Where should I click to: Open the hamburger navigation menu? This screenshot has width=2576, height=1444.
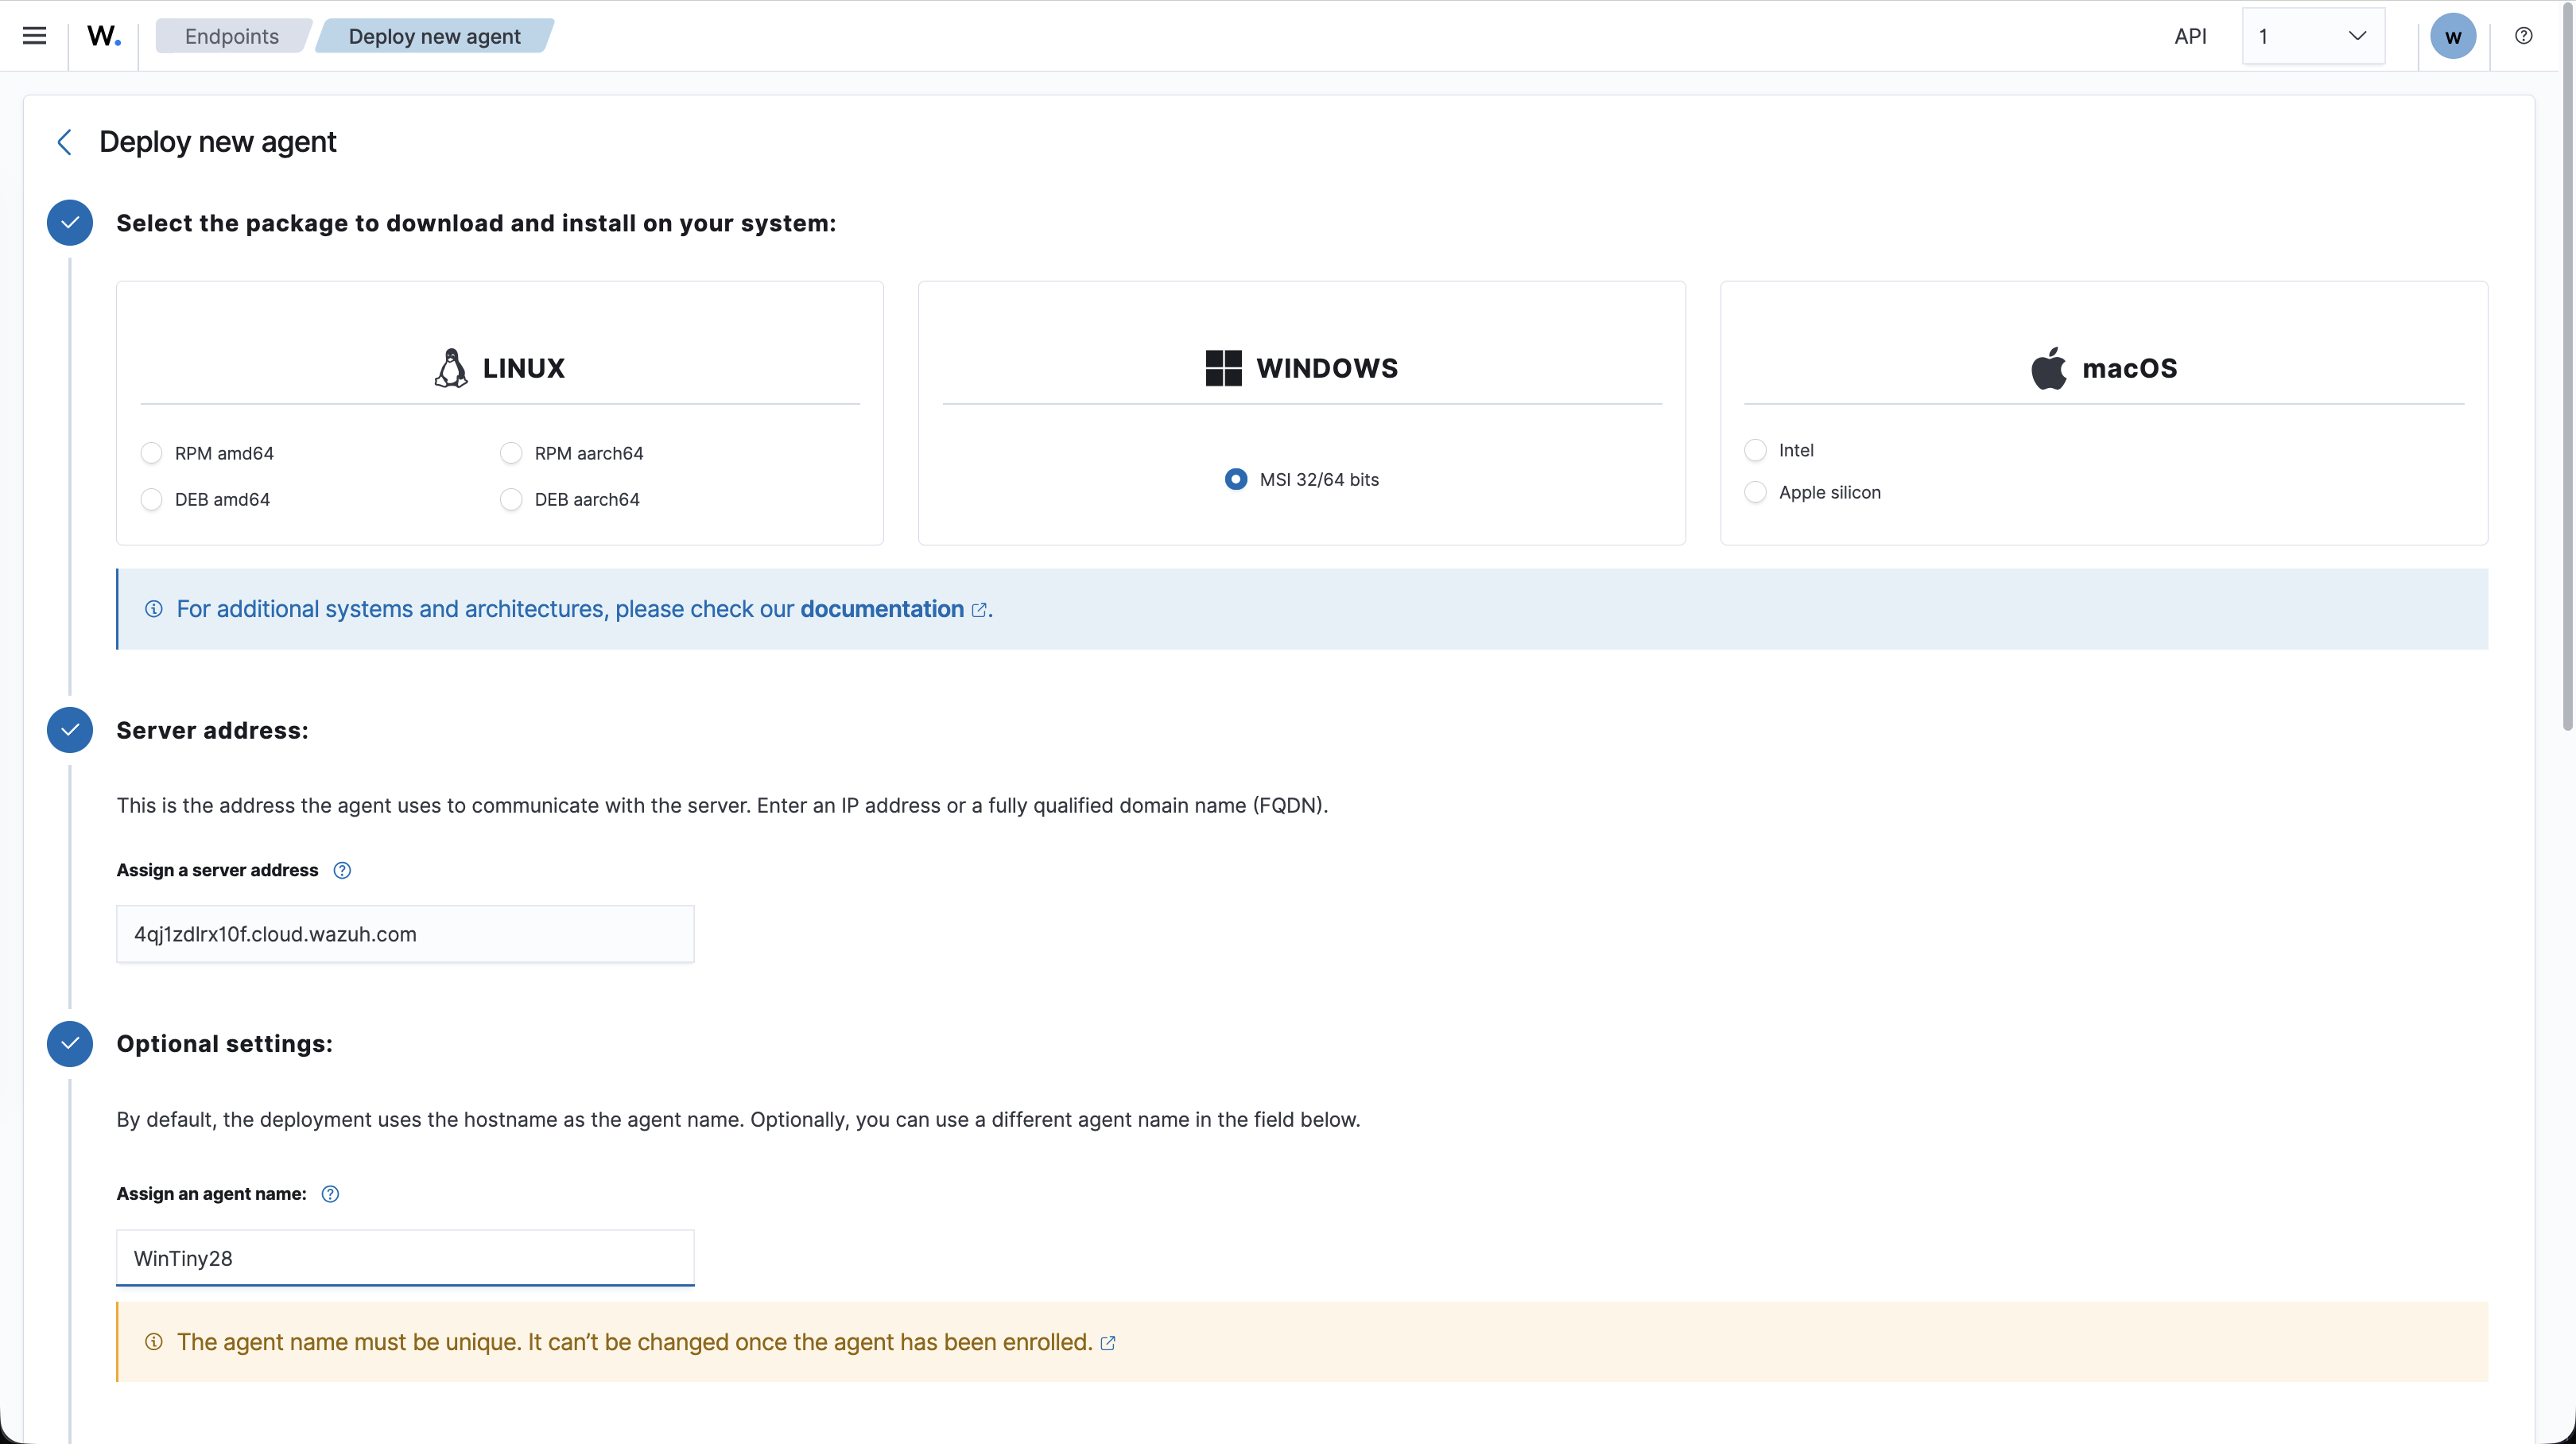click(x=34, y=36)
